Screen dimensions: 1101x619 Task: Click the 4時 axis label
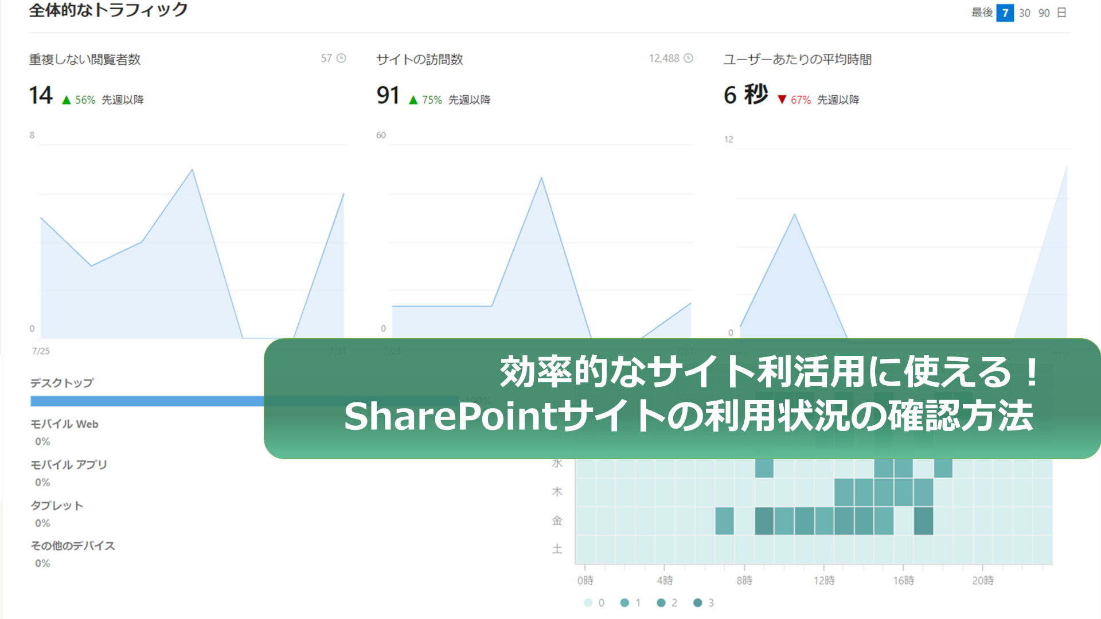click(665, 581)
